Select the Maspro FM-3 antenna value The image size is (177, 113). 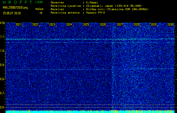95,13
